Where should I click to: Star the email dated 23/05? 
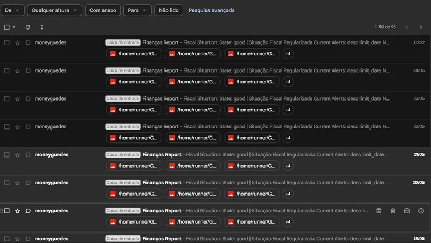[x=18, y=99]
